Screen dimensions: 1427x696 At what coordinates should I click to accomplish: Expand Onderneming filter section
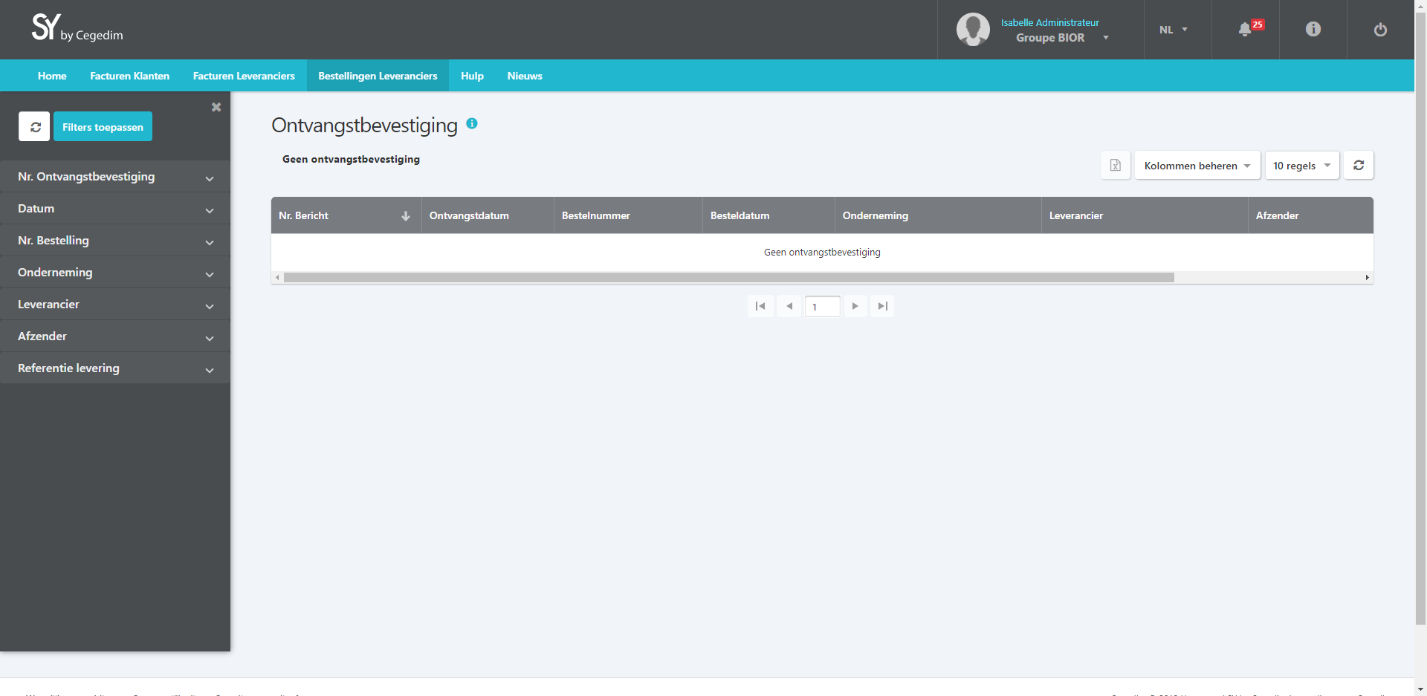pyautogui.click(x=115, y=273)
